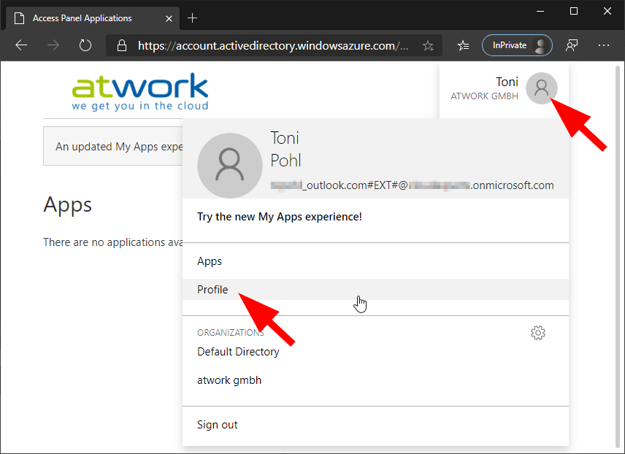Click the small avatar next to Toni
This screenshot has width=625, height=454.
pyautogui.click(x=541, y=88)
